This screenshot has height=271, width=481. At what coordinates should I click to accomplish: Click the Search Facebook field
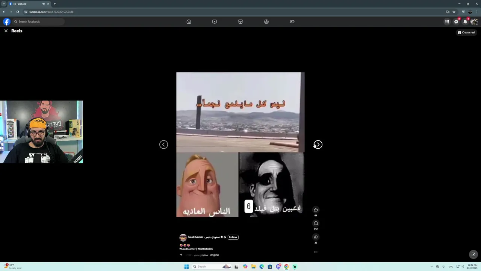38,21
